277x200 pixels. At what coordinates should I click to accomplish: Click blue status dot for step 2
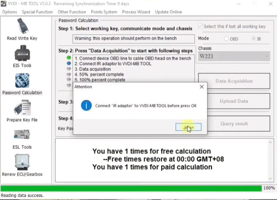click(x=69, y=63)
